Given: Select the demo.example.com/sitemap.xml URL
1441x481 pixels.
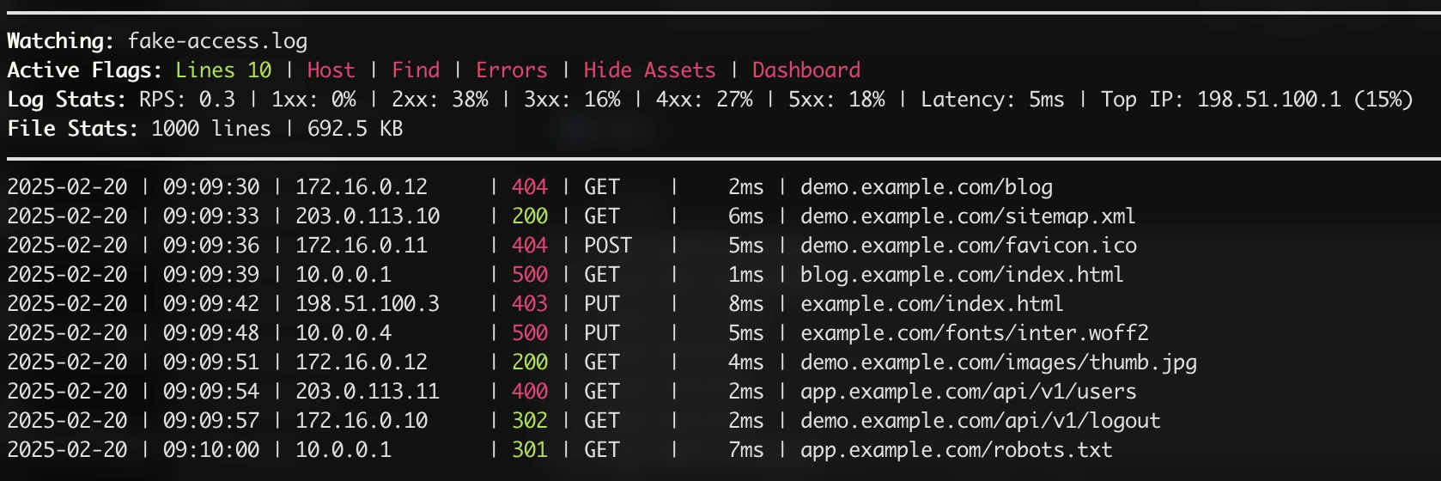Looking at the screenshot, I should coord(968,216).
